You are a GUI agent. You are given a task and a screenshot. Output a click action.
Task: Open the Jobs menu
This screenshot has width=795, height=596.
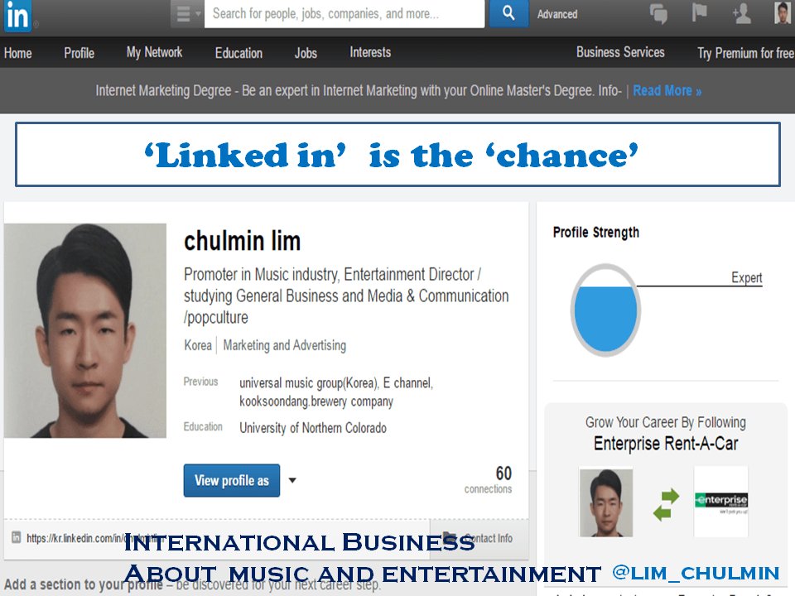click(x=306, y=53)
